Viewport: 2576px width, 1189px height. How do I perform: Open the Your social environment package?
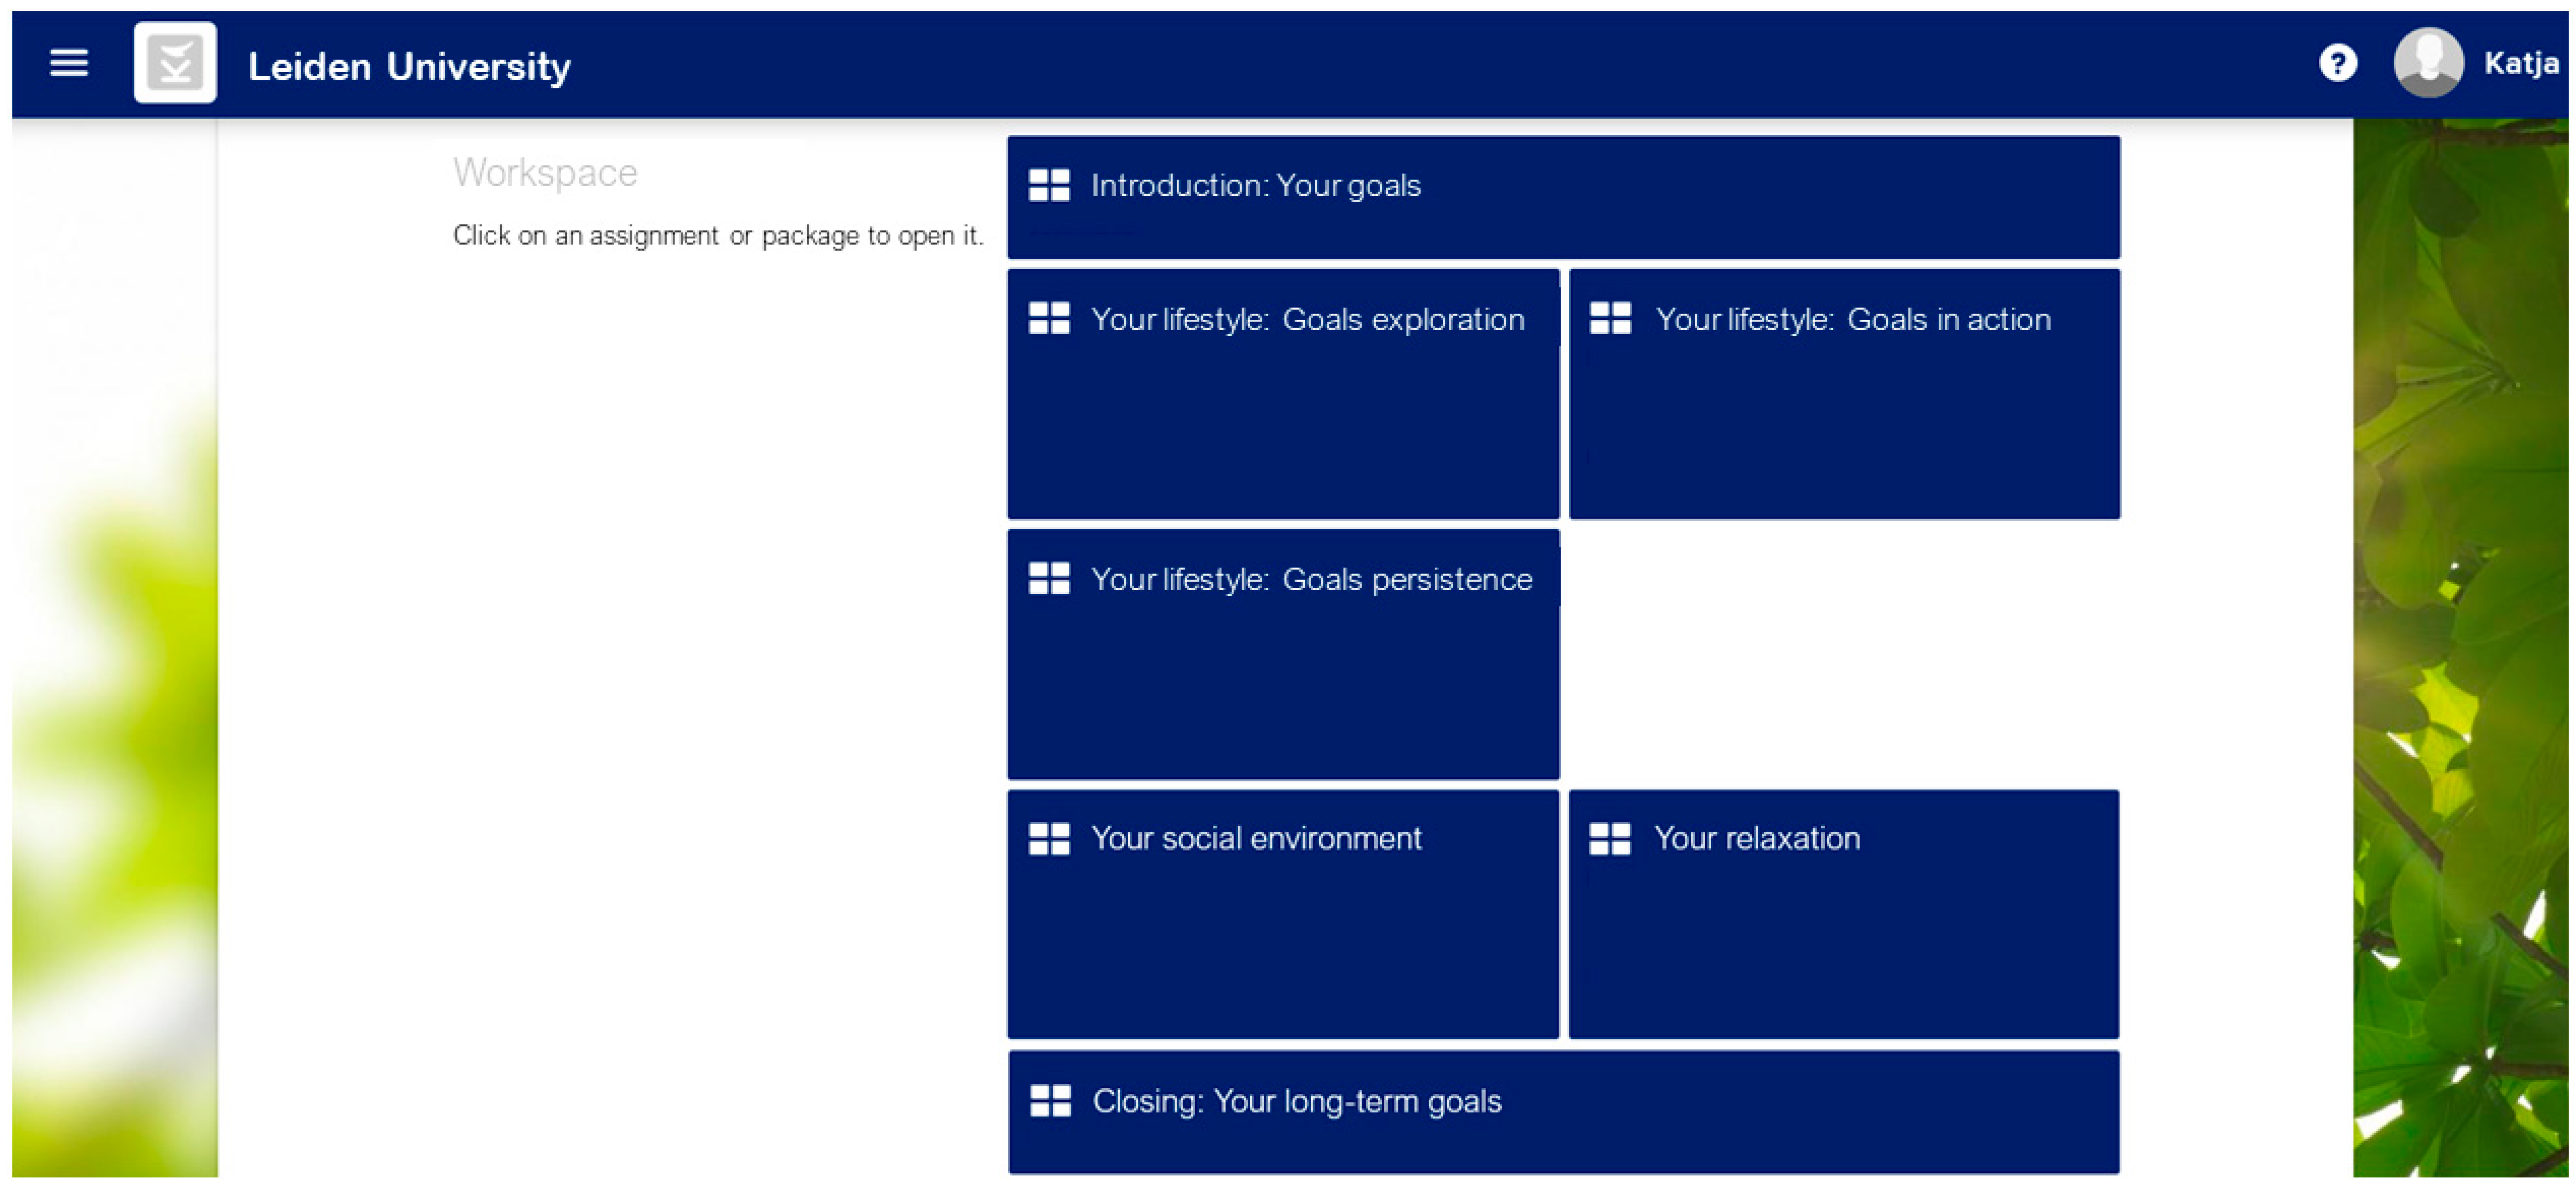tap(1283, 915)
